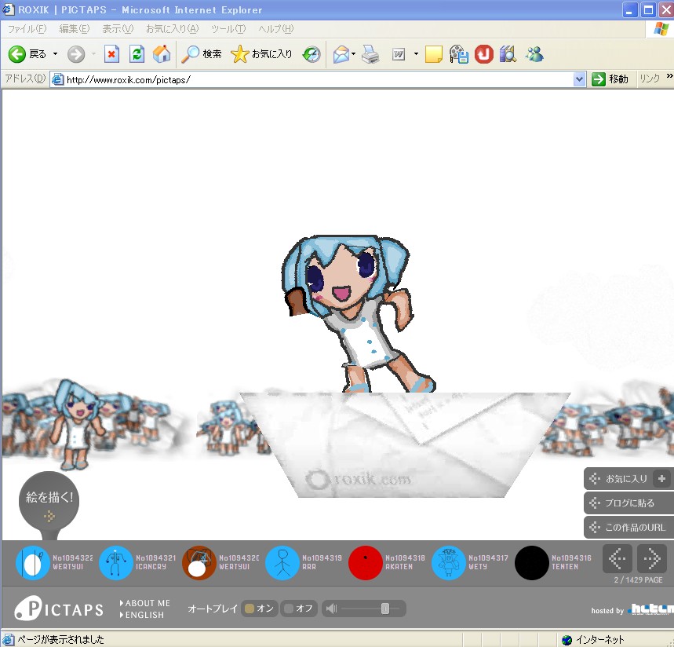Viewport: 674px width, 647px height.
Task: Open the ファイル(F) menu
Action: [x=27, y=29]
